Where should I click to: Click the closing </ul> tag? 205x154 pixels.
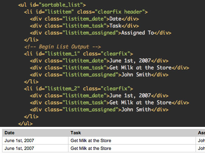click(x=25, y=124)
